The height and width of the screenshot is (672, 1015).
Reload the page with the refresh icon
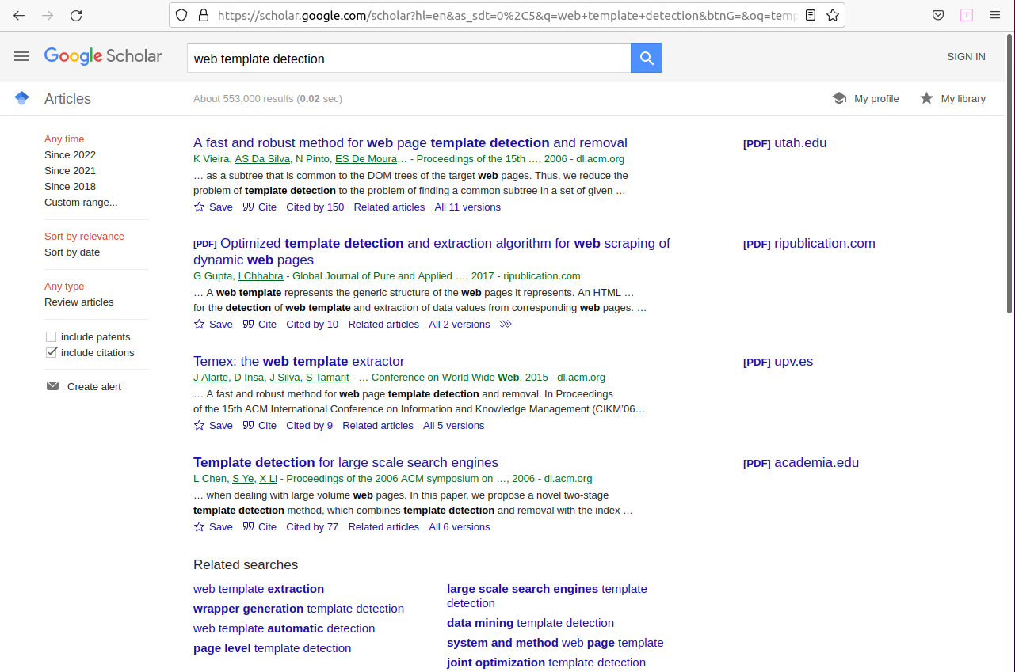(76, 15)
